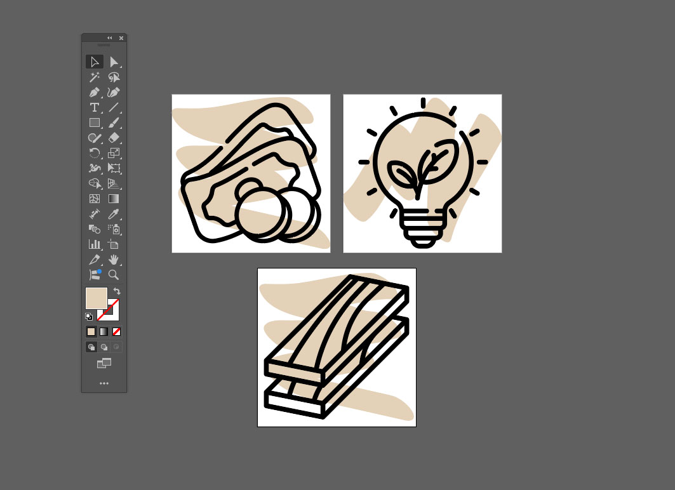This screenshot has width=675, height=490.
Task: Select the Direct Selection arrow tool
Action: pos(114,62)
